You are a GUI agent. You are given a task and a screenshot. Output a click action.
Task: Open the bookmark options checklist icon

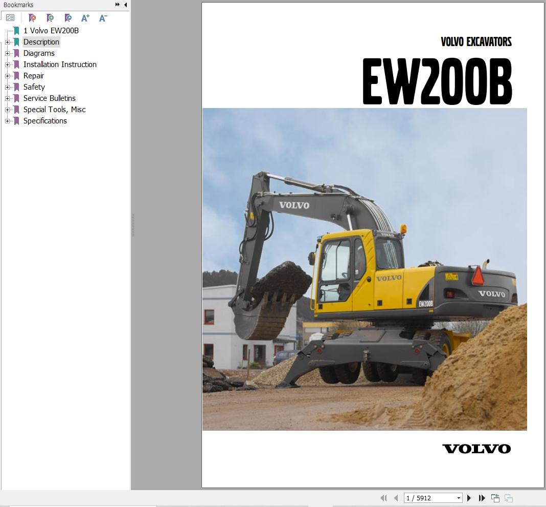[x=10, y=18]
